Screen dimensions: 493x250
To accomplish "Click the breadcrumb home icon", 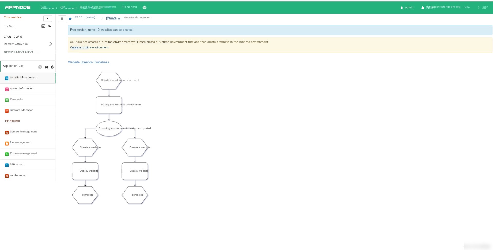I will pos(70,18).
